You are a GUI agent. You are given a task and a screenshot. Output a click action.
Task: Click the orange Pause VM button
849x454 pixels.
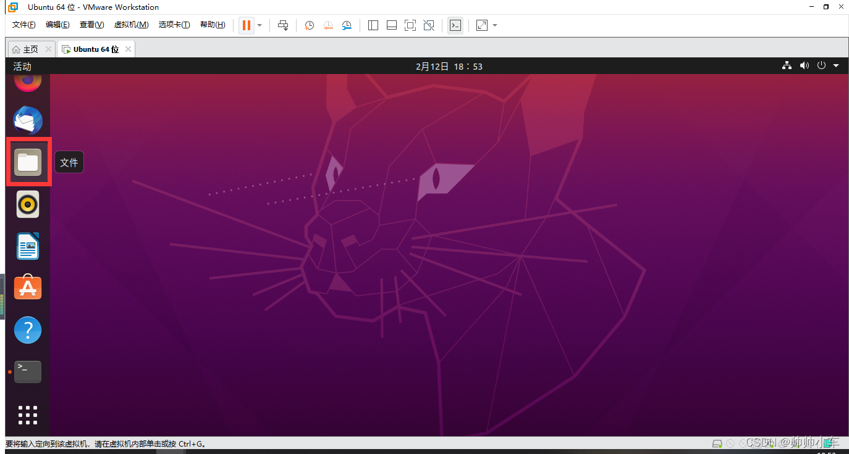[x=246, y=25]
